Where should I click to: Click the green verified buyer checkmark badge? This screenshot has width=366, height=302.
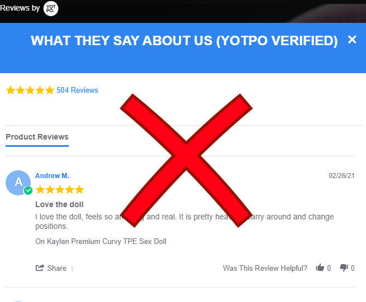pyautogui.click(x=28, y=190)
